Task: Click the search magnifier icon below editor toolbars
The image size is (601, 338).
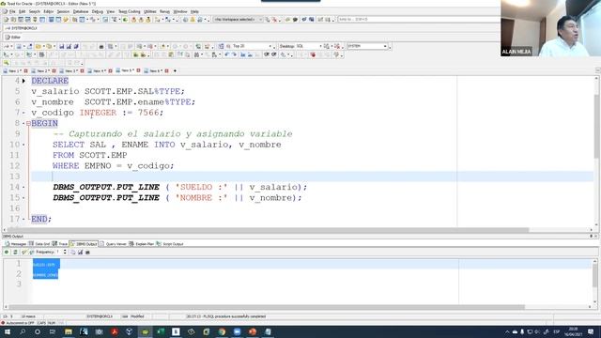Action: [7, 63]
